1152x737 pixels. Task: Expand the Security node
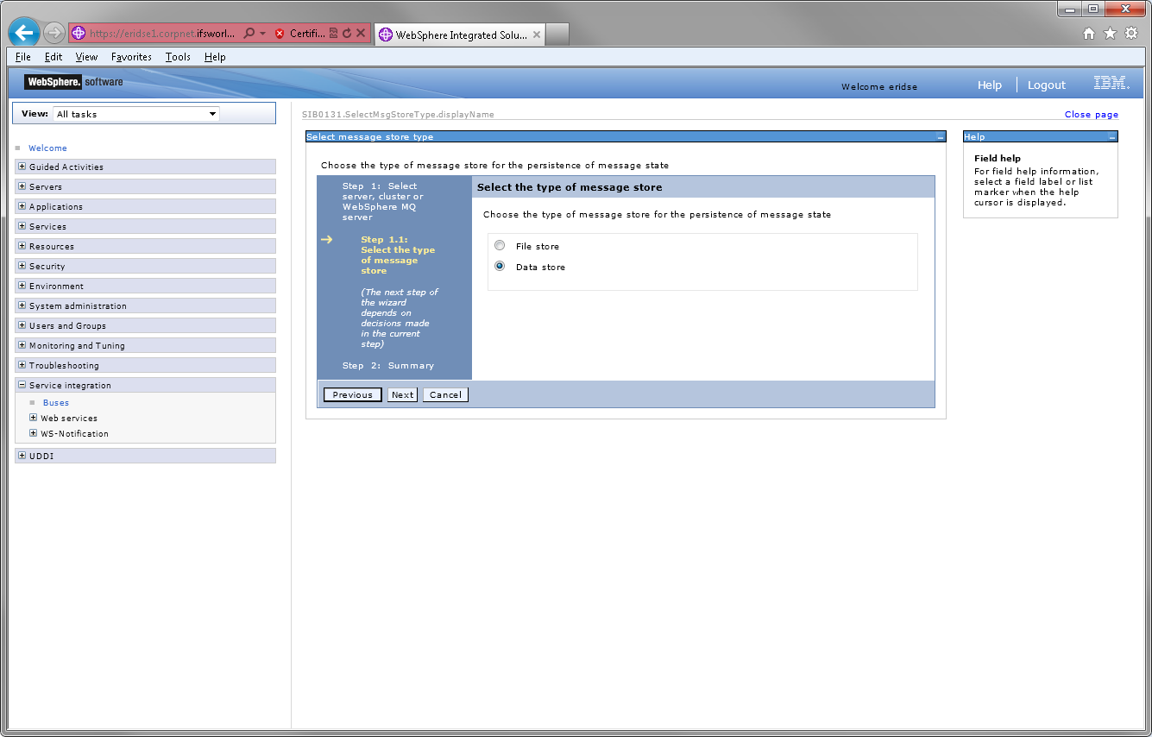pos(22,266)
